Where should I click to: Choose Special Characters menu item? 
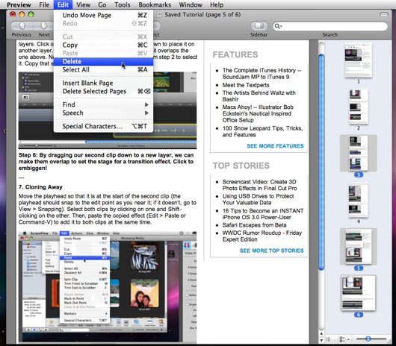click(x=103, y=126)
